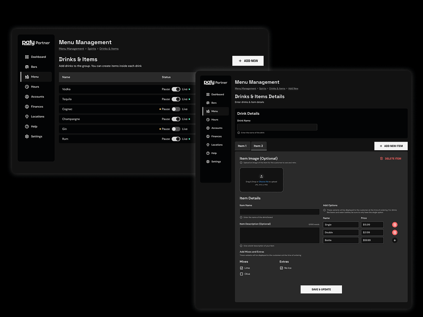Screen dimensions: 423x317
Task: Toggle Tequila status switch
Action: 176,99
